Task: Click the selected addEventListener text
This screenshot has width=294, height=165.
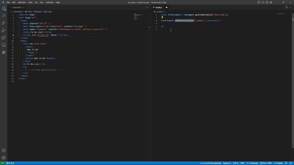Action: click(x=184, y=21)
